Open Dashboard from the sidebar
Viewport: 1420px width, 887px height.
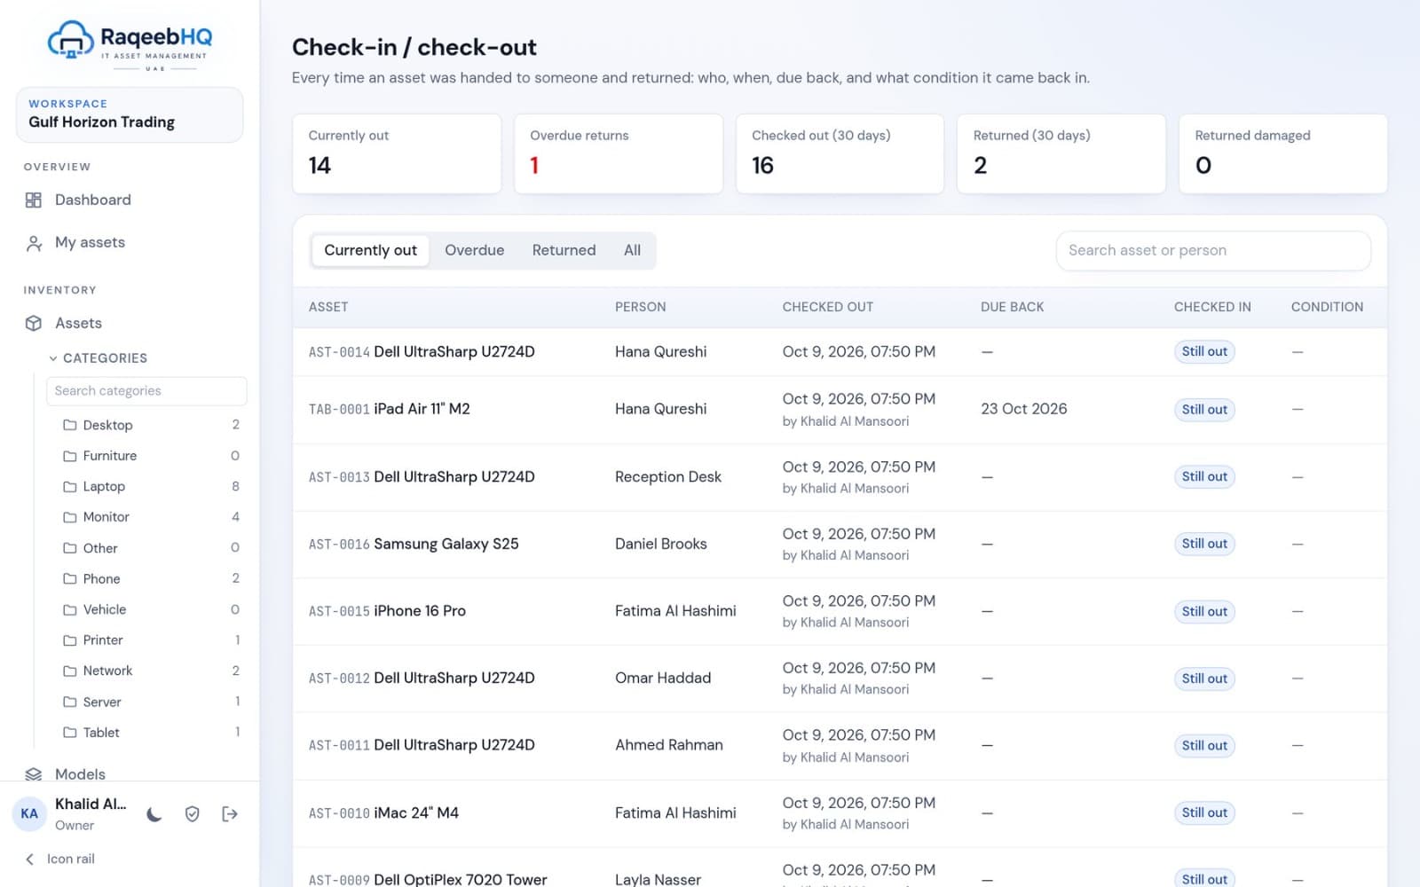click(x=93, y=200)
